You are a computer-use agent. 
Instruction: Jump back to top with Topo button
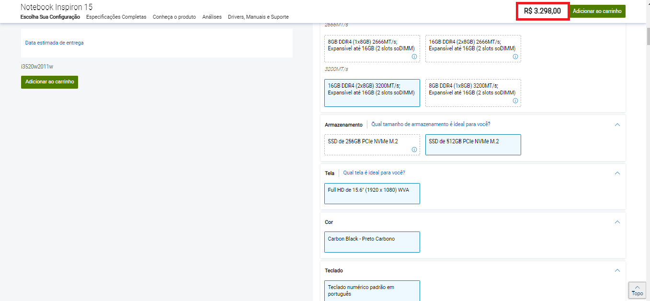pos(638,290)
